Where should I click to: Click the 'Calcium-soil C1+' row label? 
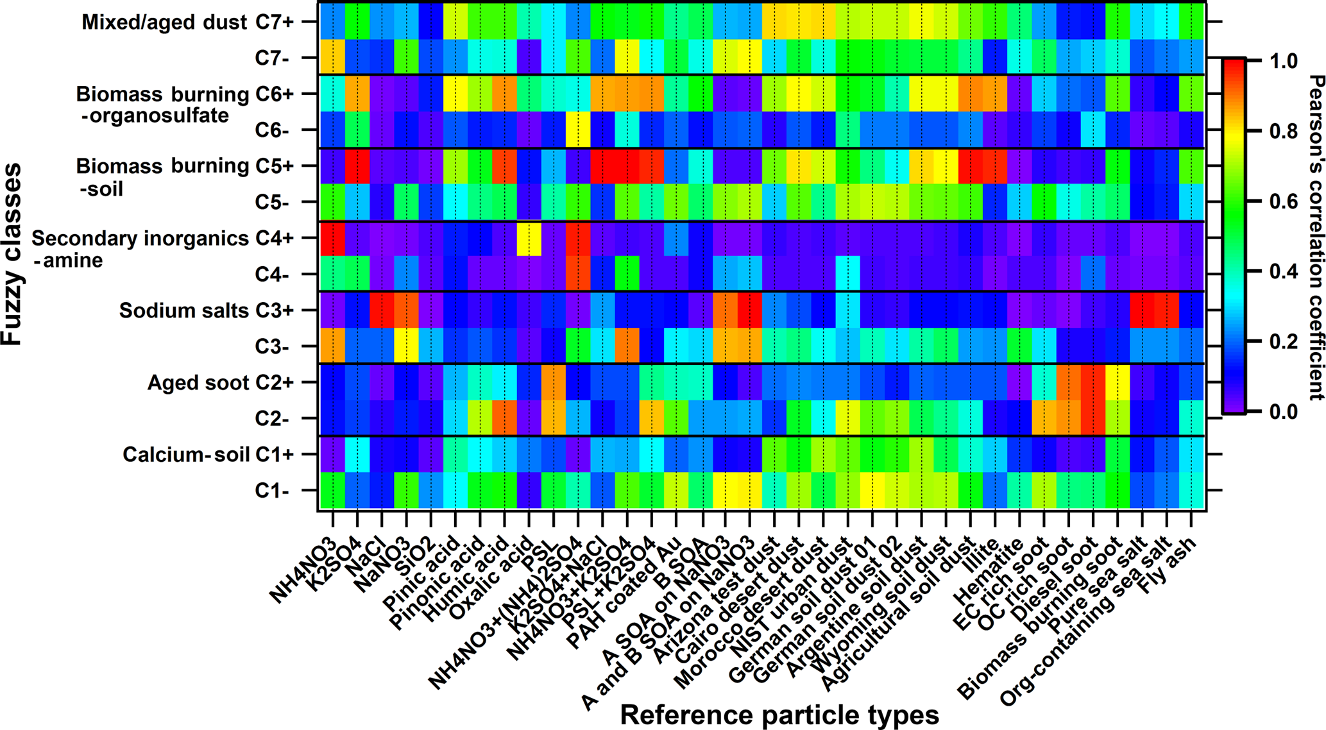click(208, 455)
